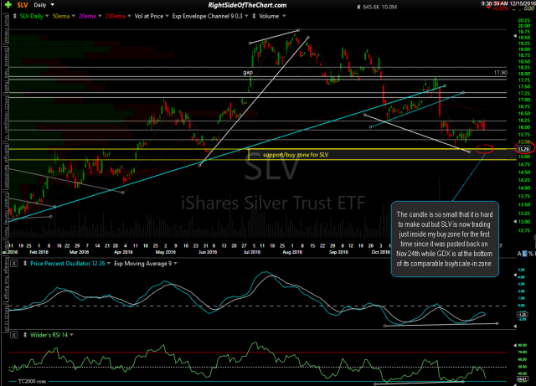Click the 'support/buy zone for SLV' annotation
This screenshot has width=536, height=386.
click(x=296, y=155)
